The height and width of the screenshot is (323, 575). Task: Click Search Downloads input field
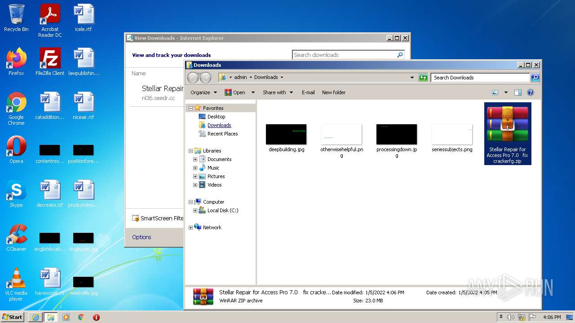(480, 78)
